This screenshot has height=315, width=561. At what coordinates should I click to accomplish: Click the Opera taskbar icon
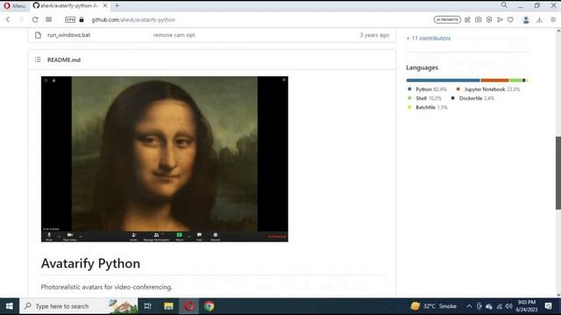(189, 306)
